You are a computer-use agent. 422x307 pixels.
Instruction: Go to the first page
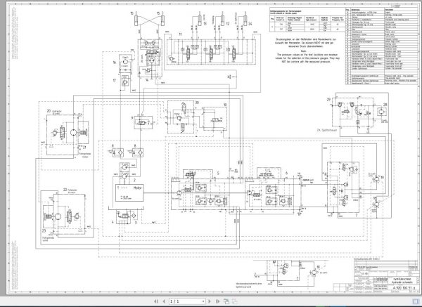click(x=156, y=301)
